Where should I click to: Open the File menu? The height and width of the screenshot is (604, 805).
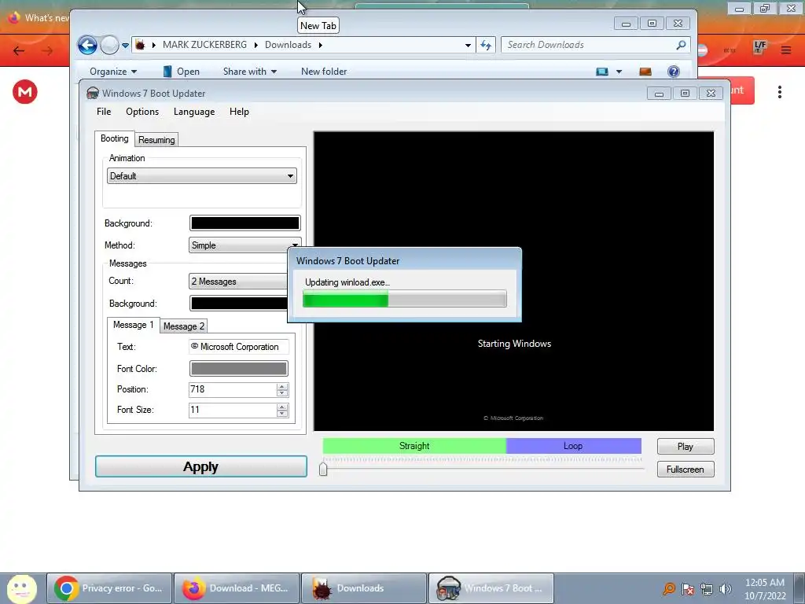pos(104,112)
